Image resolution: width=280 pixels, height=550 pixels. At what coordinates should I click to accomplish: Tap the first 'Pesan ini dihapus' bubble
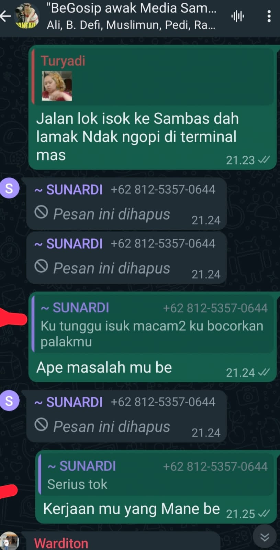[x=126, y=204]
